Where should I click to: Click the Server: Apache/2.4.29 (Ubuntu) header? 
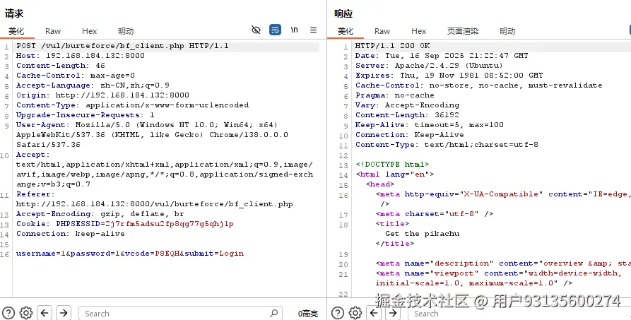(429, 66)
